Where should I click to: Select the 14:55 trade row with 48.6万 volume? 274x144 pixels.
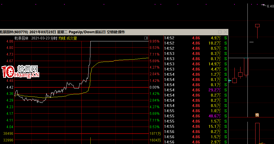pyautogui.click(x=195, y=116)
